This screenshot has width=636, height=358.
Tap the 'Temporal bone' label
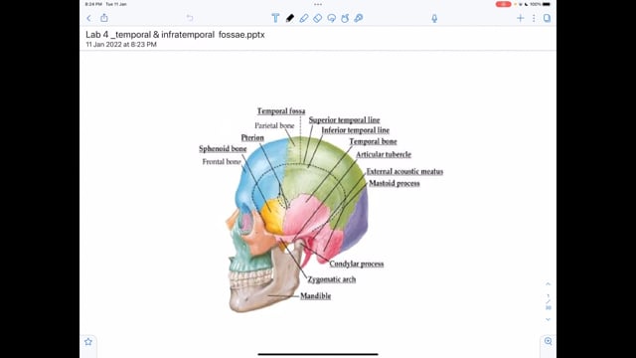[374, 141]
